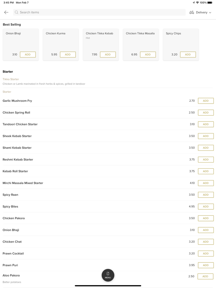Focus the Search items field

tap(99, 12)
